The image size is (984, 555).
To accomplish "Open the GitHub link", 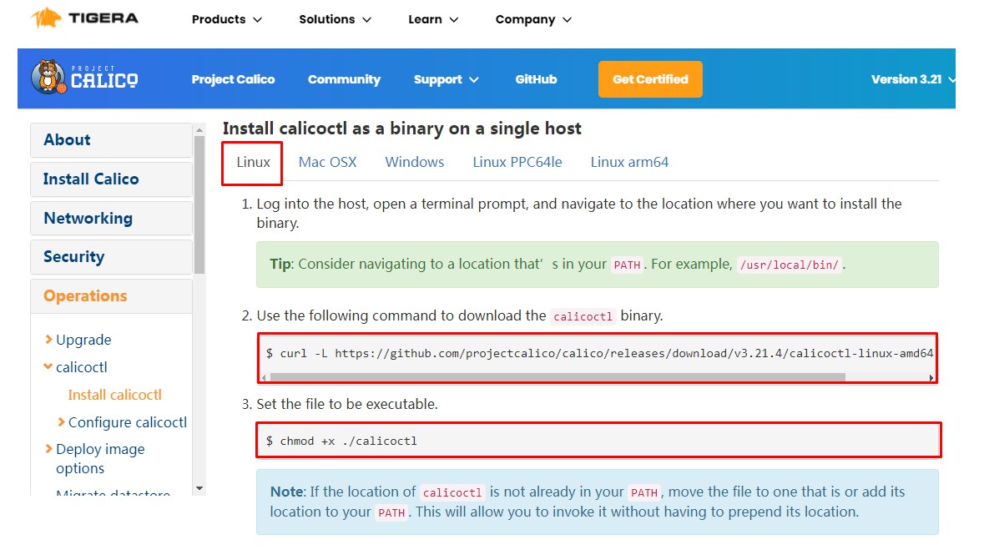I will tap(536, 79).
